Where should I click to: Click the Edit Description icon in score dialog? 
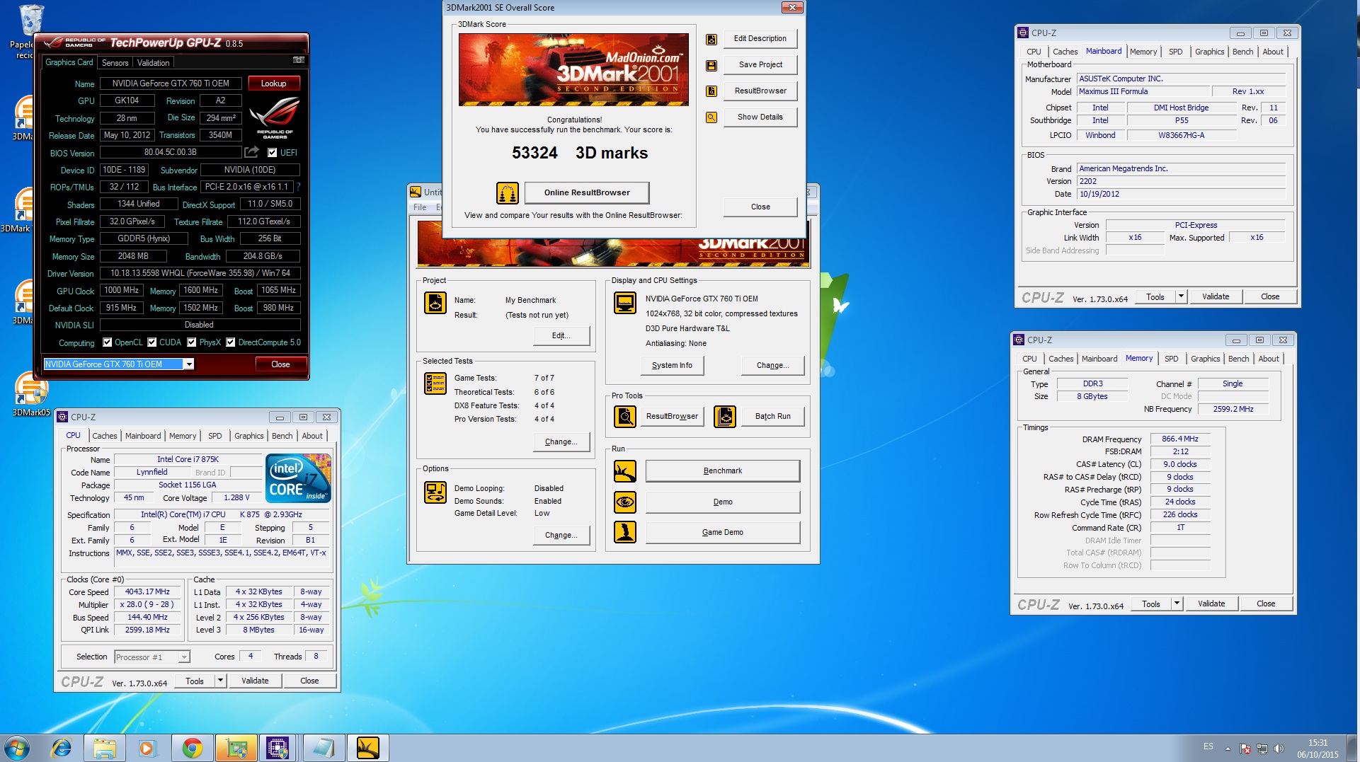[712, 39]
